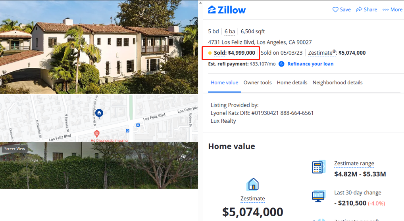This screenshot has width=404, height=221.
Task: Click the Zestimate range link
Action: (x=354, y=163)
